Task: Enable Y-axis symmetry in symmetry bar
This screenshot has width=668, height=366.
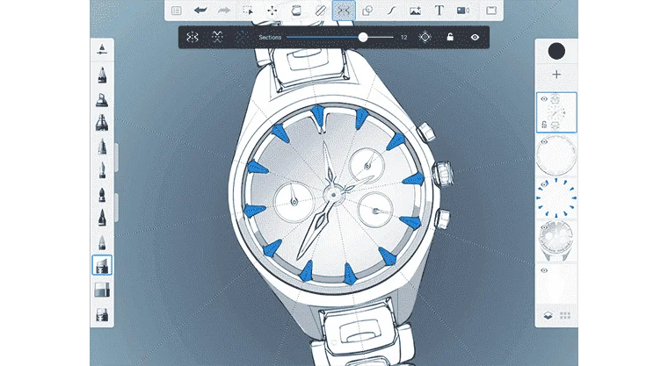Action: (x=192, y=38)
